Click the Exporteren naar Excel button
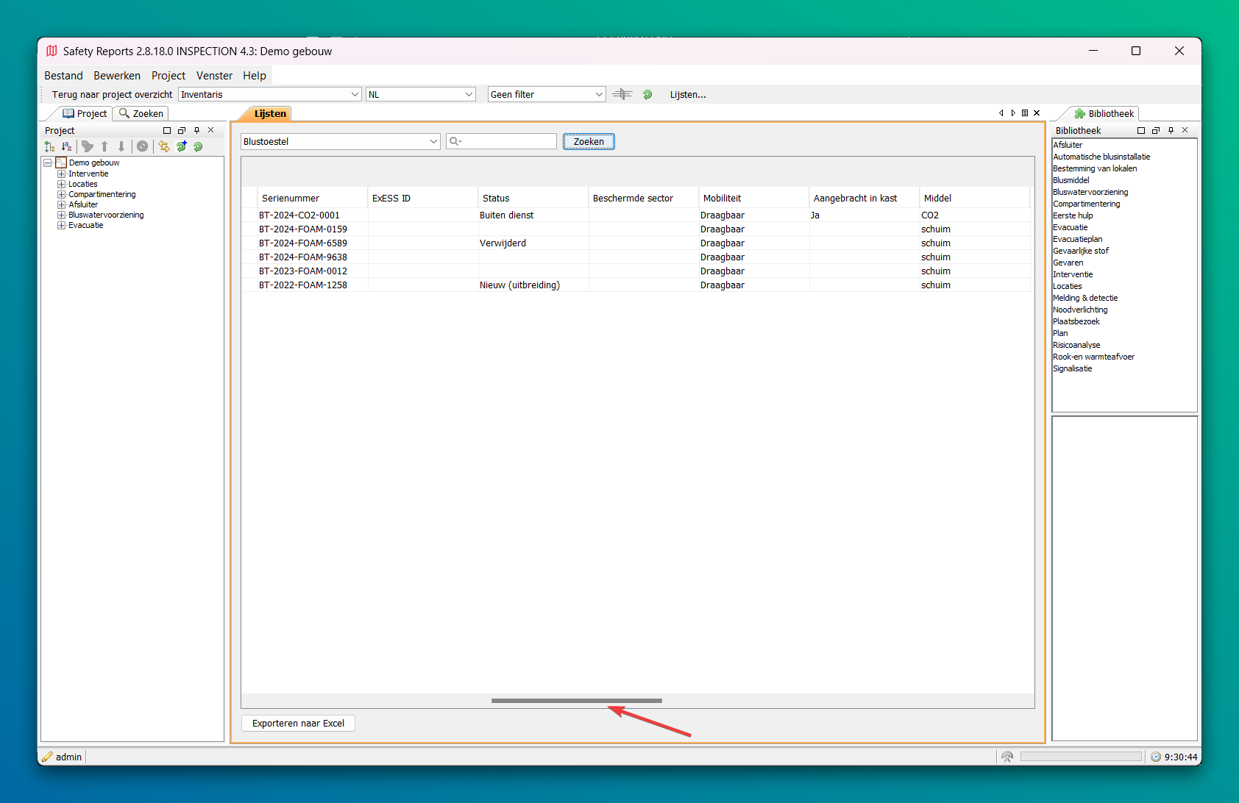 tap(298, 724)
